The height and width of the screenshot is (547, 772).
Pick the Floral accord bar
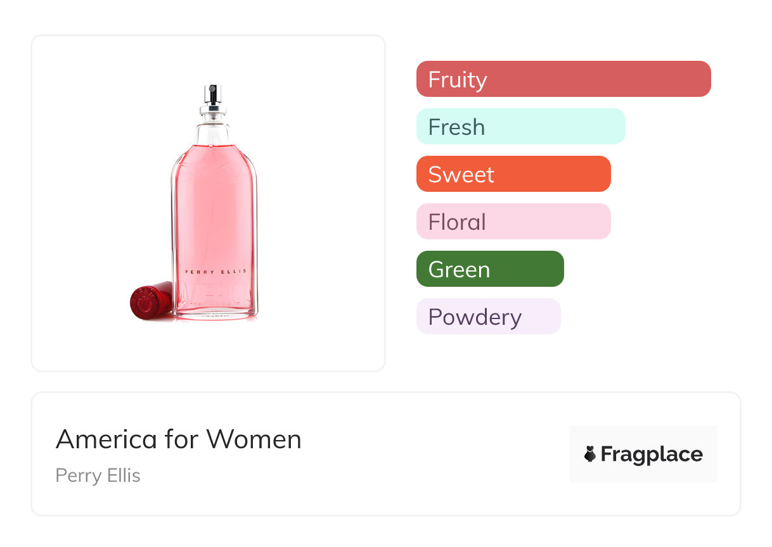513,222
